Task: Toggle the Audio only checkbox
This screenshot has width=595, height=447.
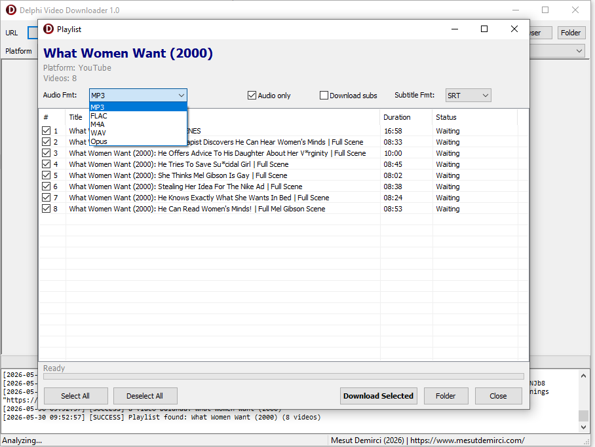Action: 269,96
